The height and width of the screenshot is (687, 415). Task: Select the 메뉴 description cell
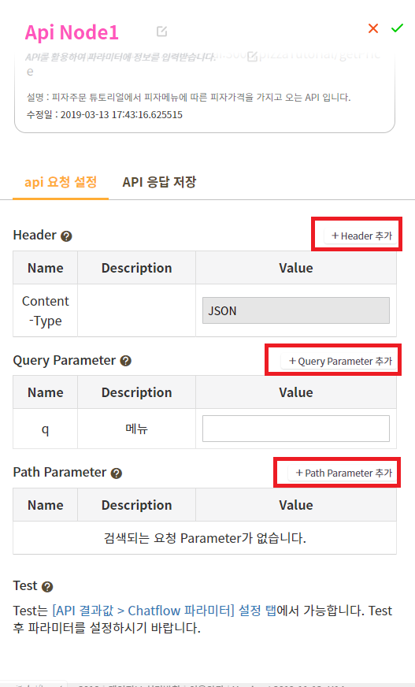tap(136, 429)
